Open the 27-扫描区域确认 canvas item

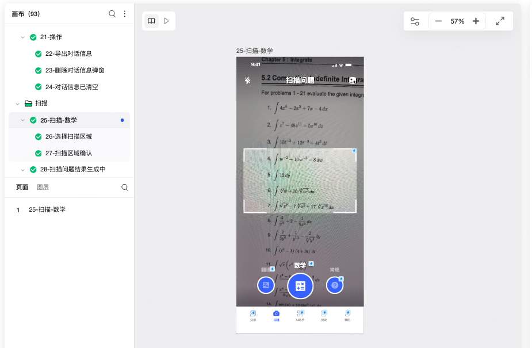[68, 153]
